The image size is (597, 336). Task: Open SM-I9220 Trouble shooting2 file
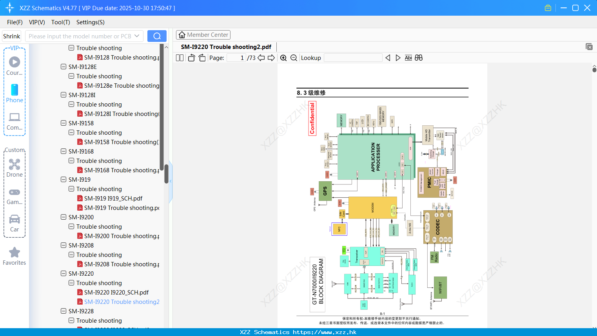[x=118, y=302]
